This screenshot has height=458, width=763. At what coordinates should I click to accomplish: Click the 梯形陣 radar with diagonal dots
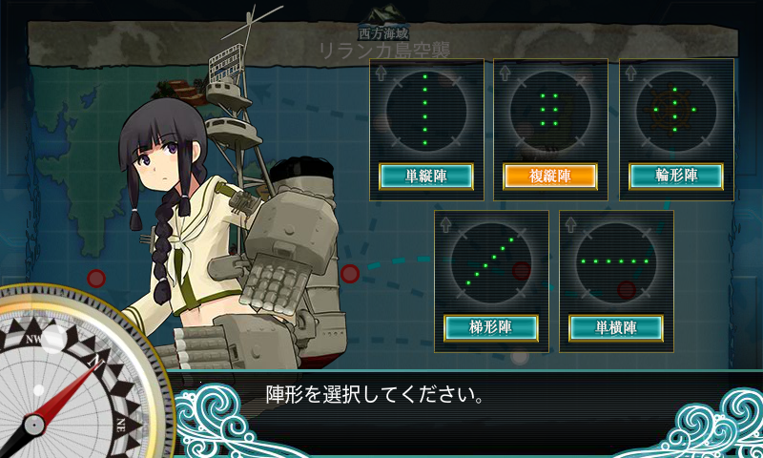490,261
